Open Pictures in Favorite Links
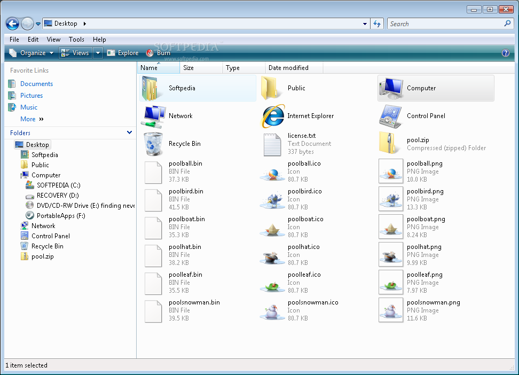The height and width of the screenshot is (375, 519). (x=32, y=96)
